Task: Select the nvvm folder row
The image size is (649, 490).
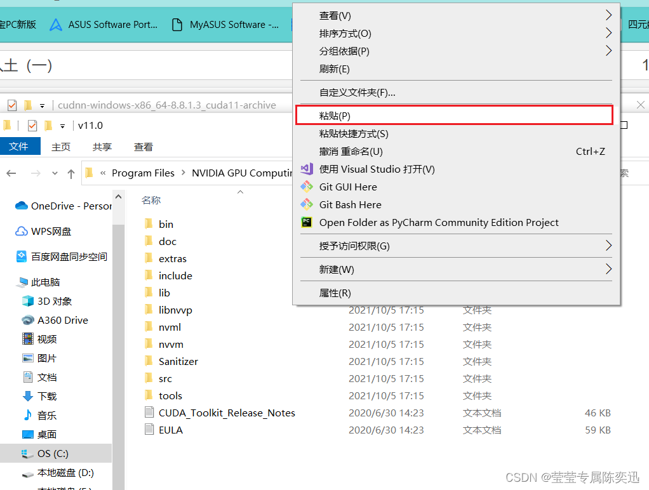Action: pos(377,344)
